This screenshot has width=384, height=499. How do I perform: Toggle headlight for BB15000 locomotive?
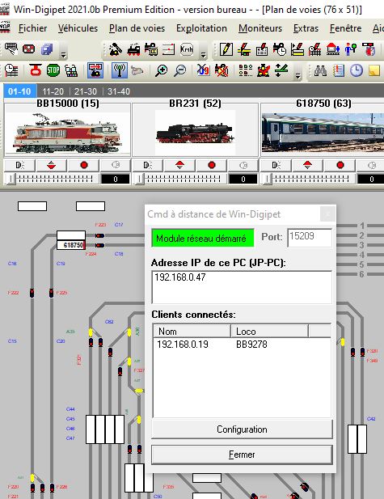(19, 165)
